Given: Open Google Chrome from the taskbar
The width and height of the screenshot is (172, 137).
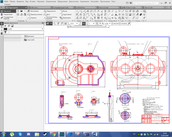Looking at the screenshot, I should pos(53,134).
